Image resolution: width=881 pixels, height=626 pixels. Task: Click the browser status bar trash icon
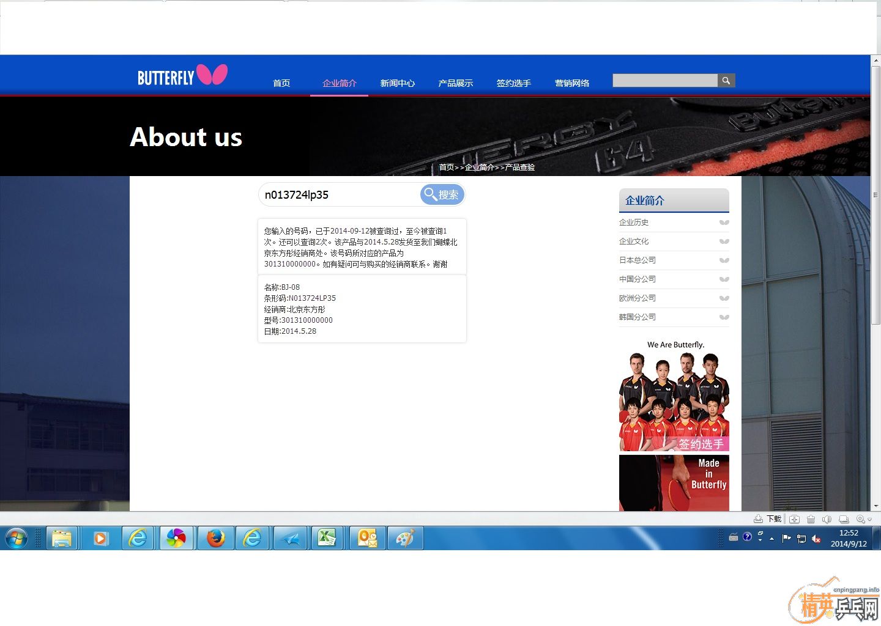(811, 519)
